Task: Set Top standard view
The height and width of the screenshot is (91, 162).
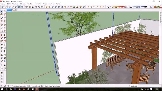Action: 30,7
